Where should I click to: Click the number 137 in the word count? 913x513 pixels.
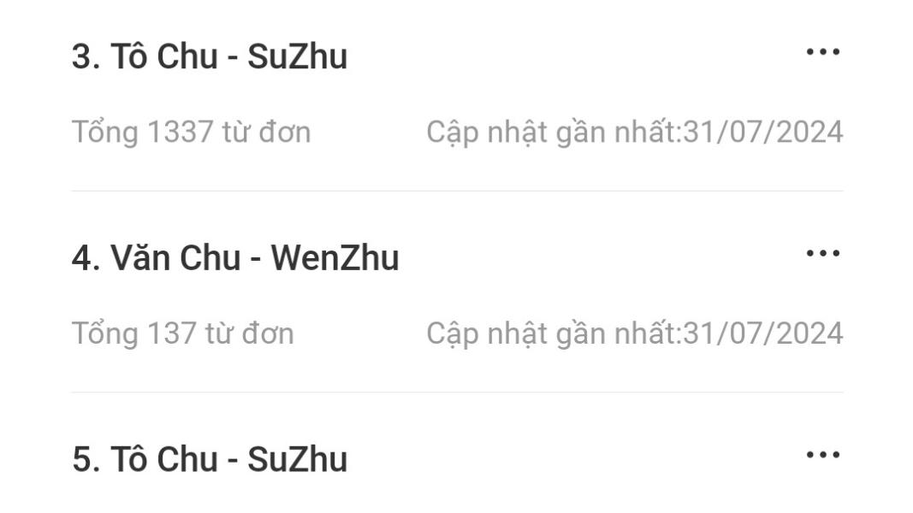point(172,333)
